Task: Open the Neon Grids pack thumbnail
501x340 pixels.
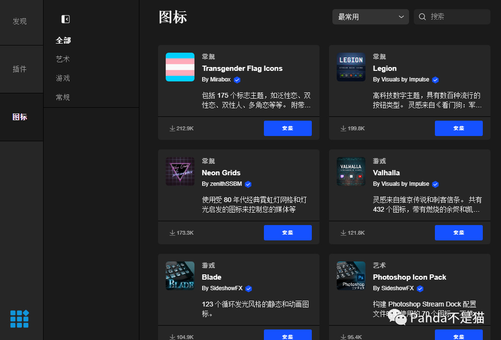Action: point(180,171)
